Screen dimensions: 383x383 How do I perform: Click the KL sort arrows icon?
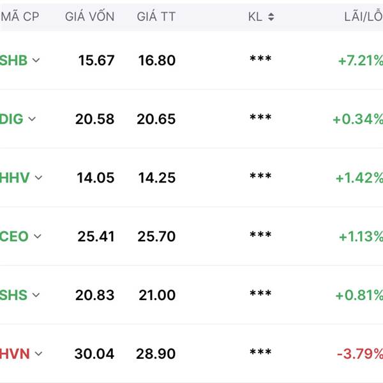pos(271,17)
